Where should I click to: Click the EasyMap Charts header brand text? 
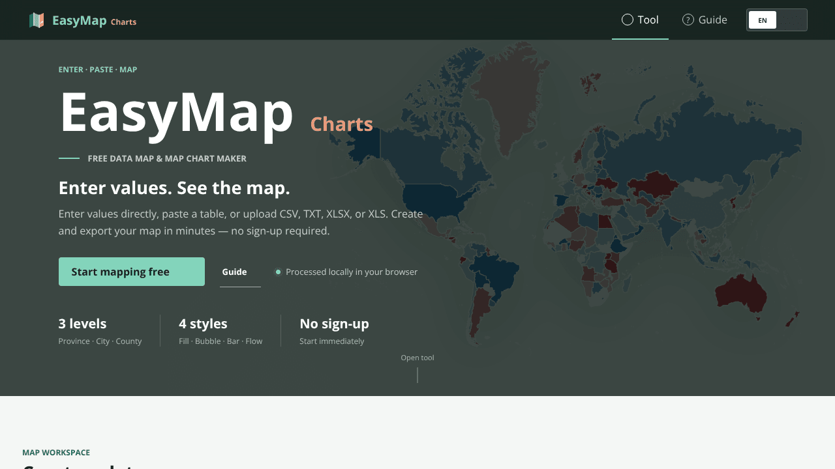(x=94, y=21)
